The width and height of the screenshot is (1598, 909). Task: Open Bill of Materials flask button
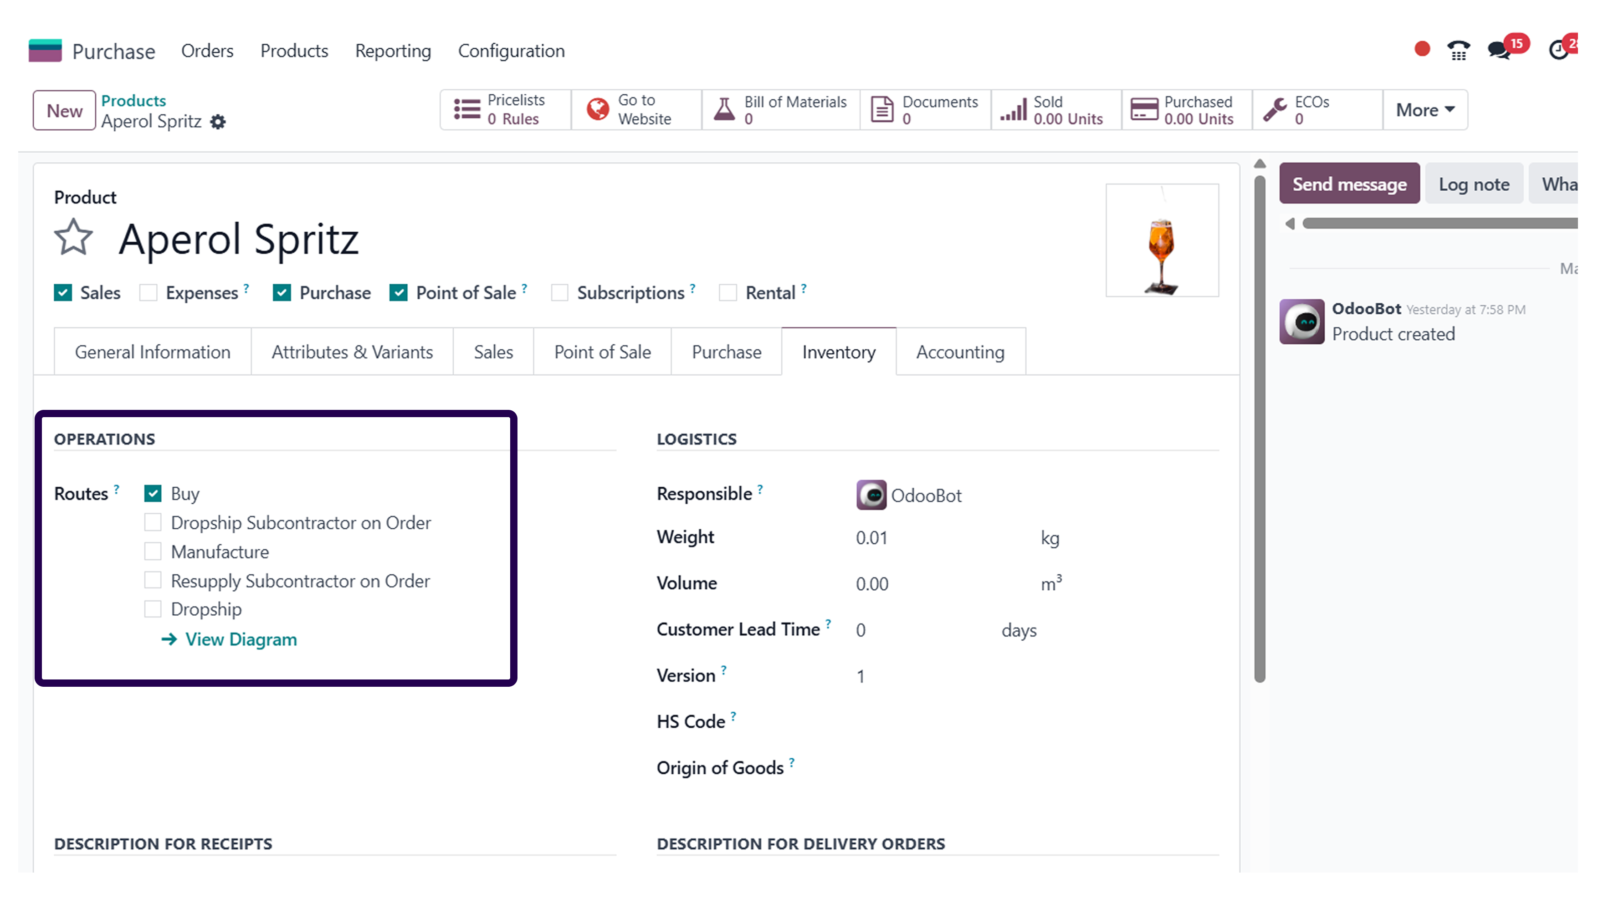coord(781,110)
